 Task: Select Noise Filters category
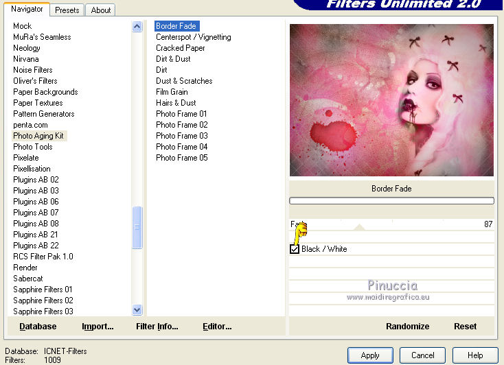(33, 70)
